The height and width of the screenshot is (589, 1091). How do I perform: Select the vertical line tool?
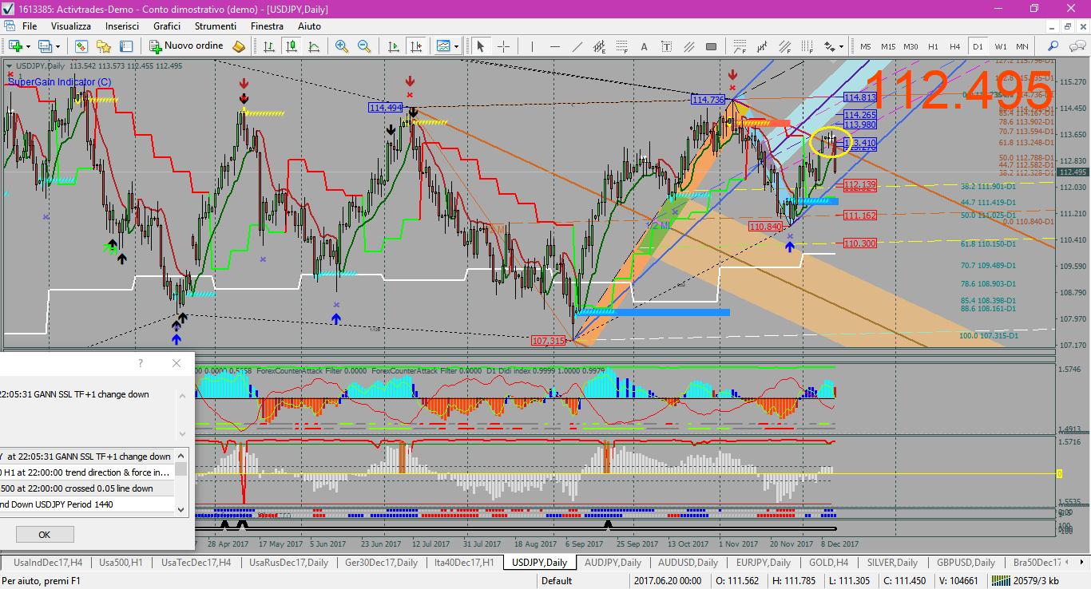532,46
